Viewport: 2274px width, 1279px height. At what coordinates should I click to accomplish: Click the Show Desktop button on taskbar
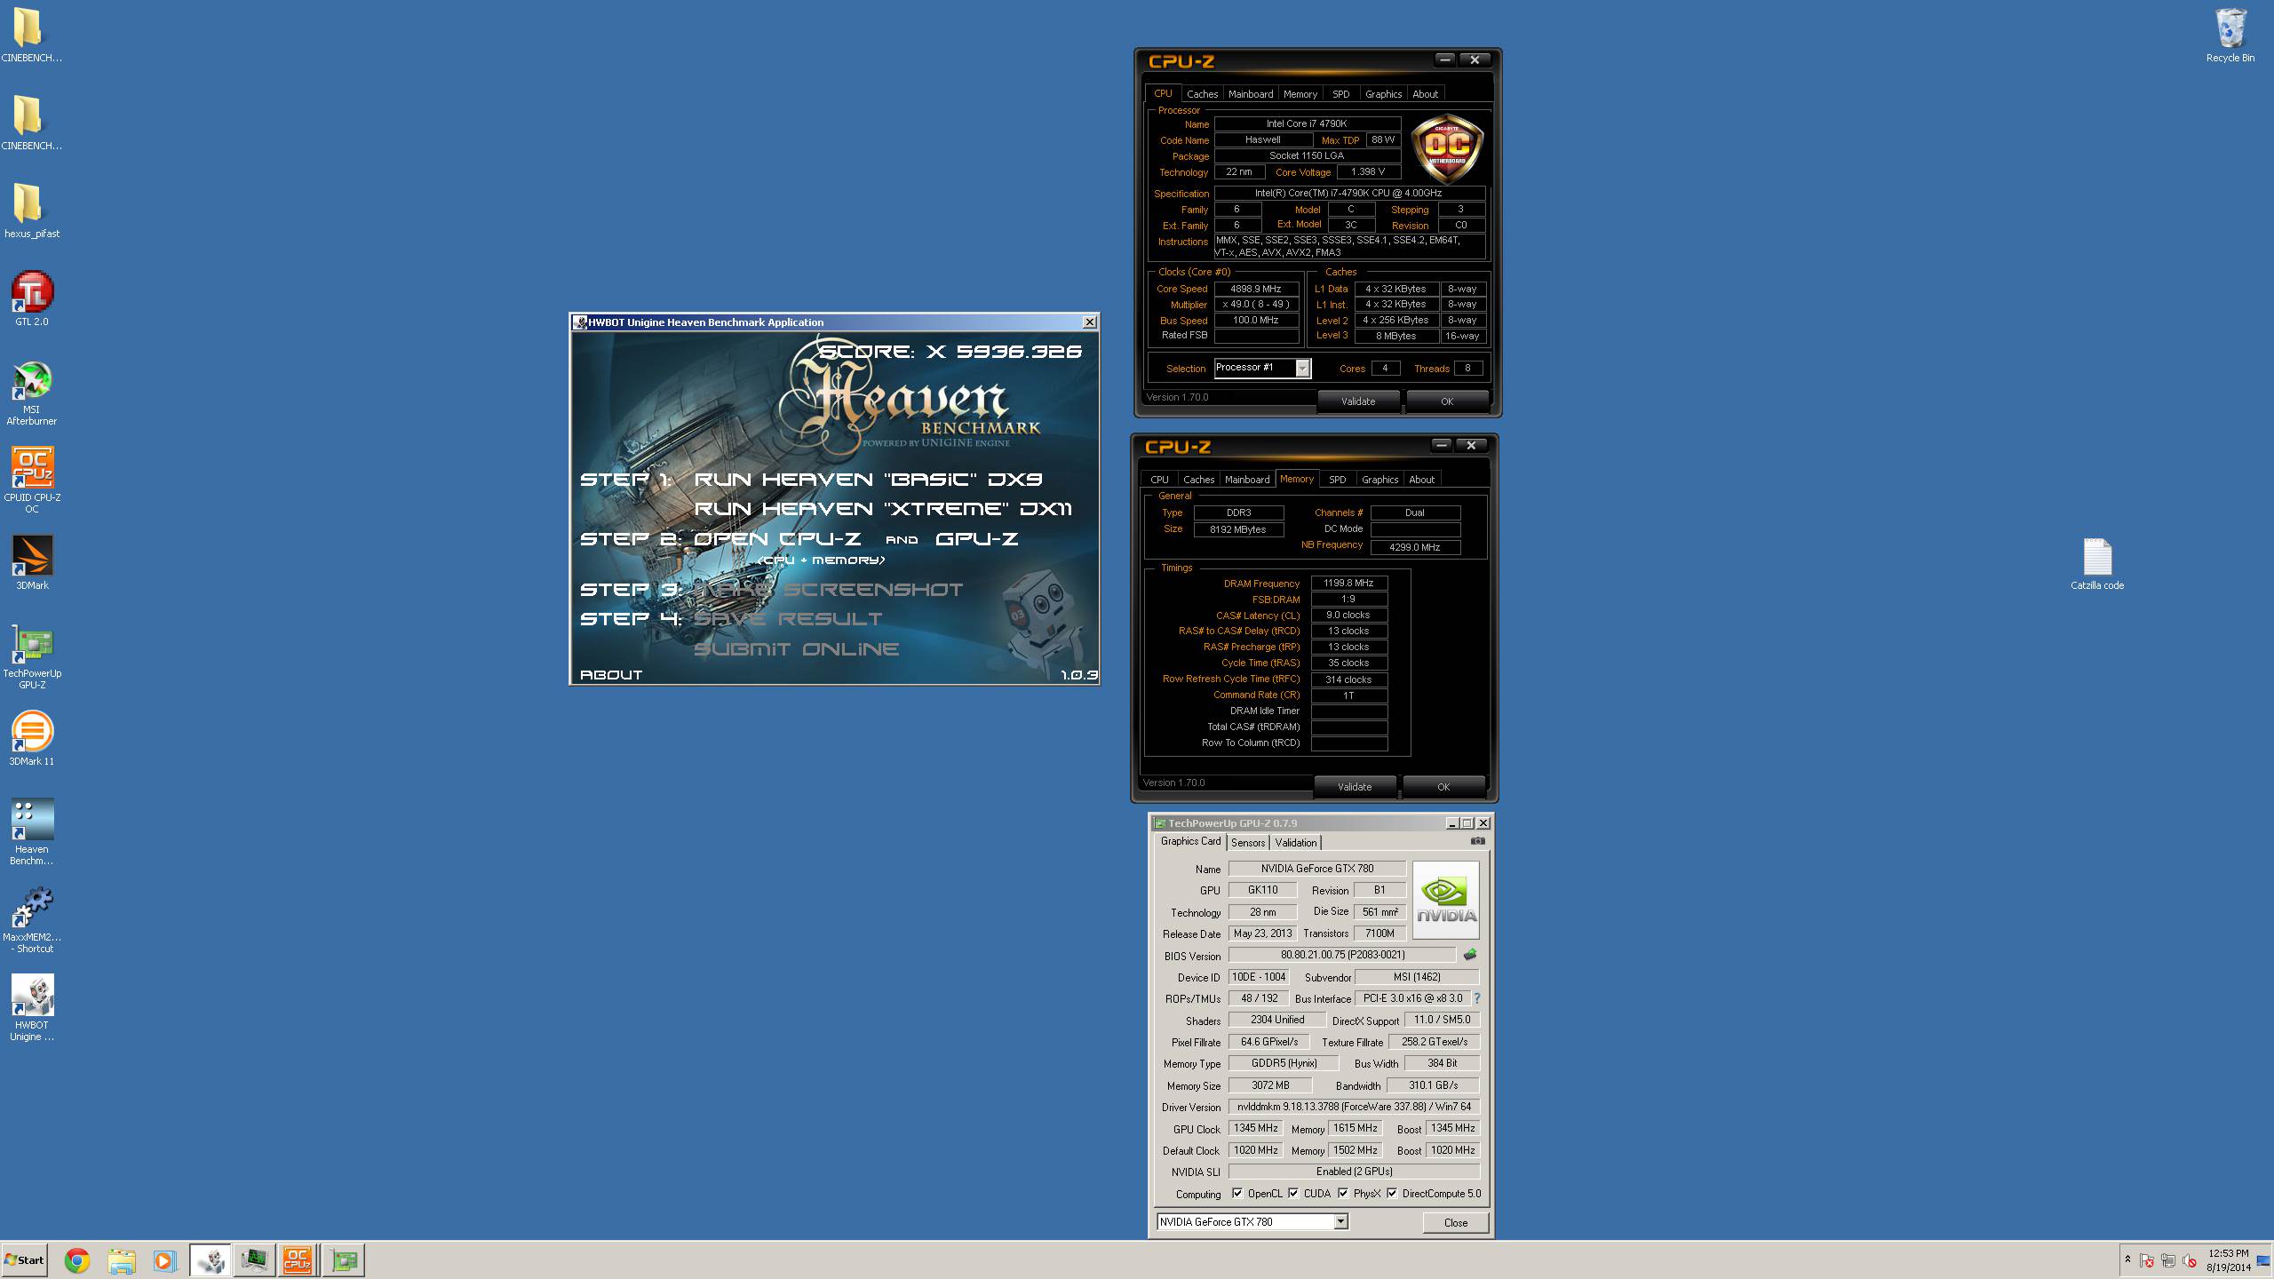tap(2262, 1259)
